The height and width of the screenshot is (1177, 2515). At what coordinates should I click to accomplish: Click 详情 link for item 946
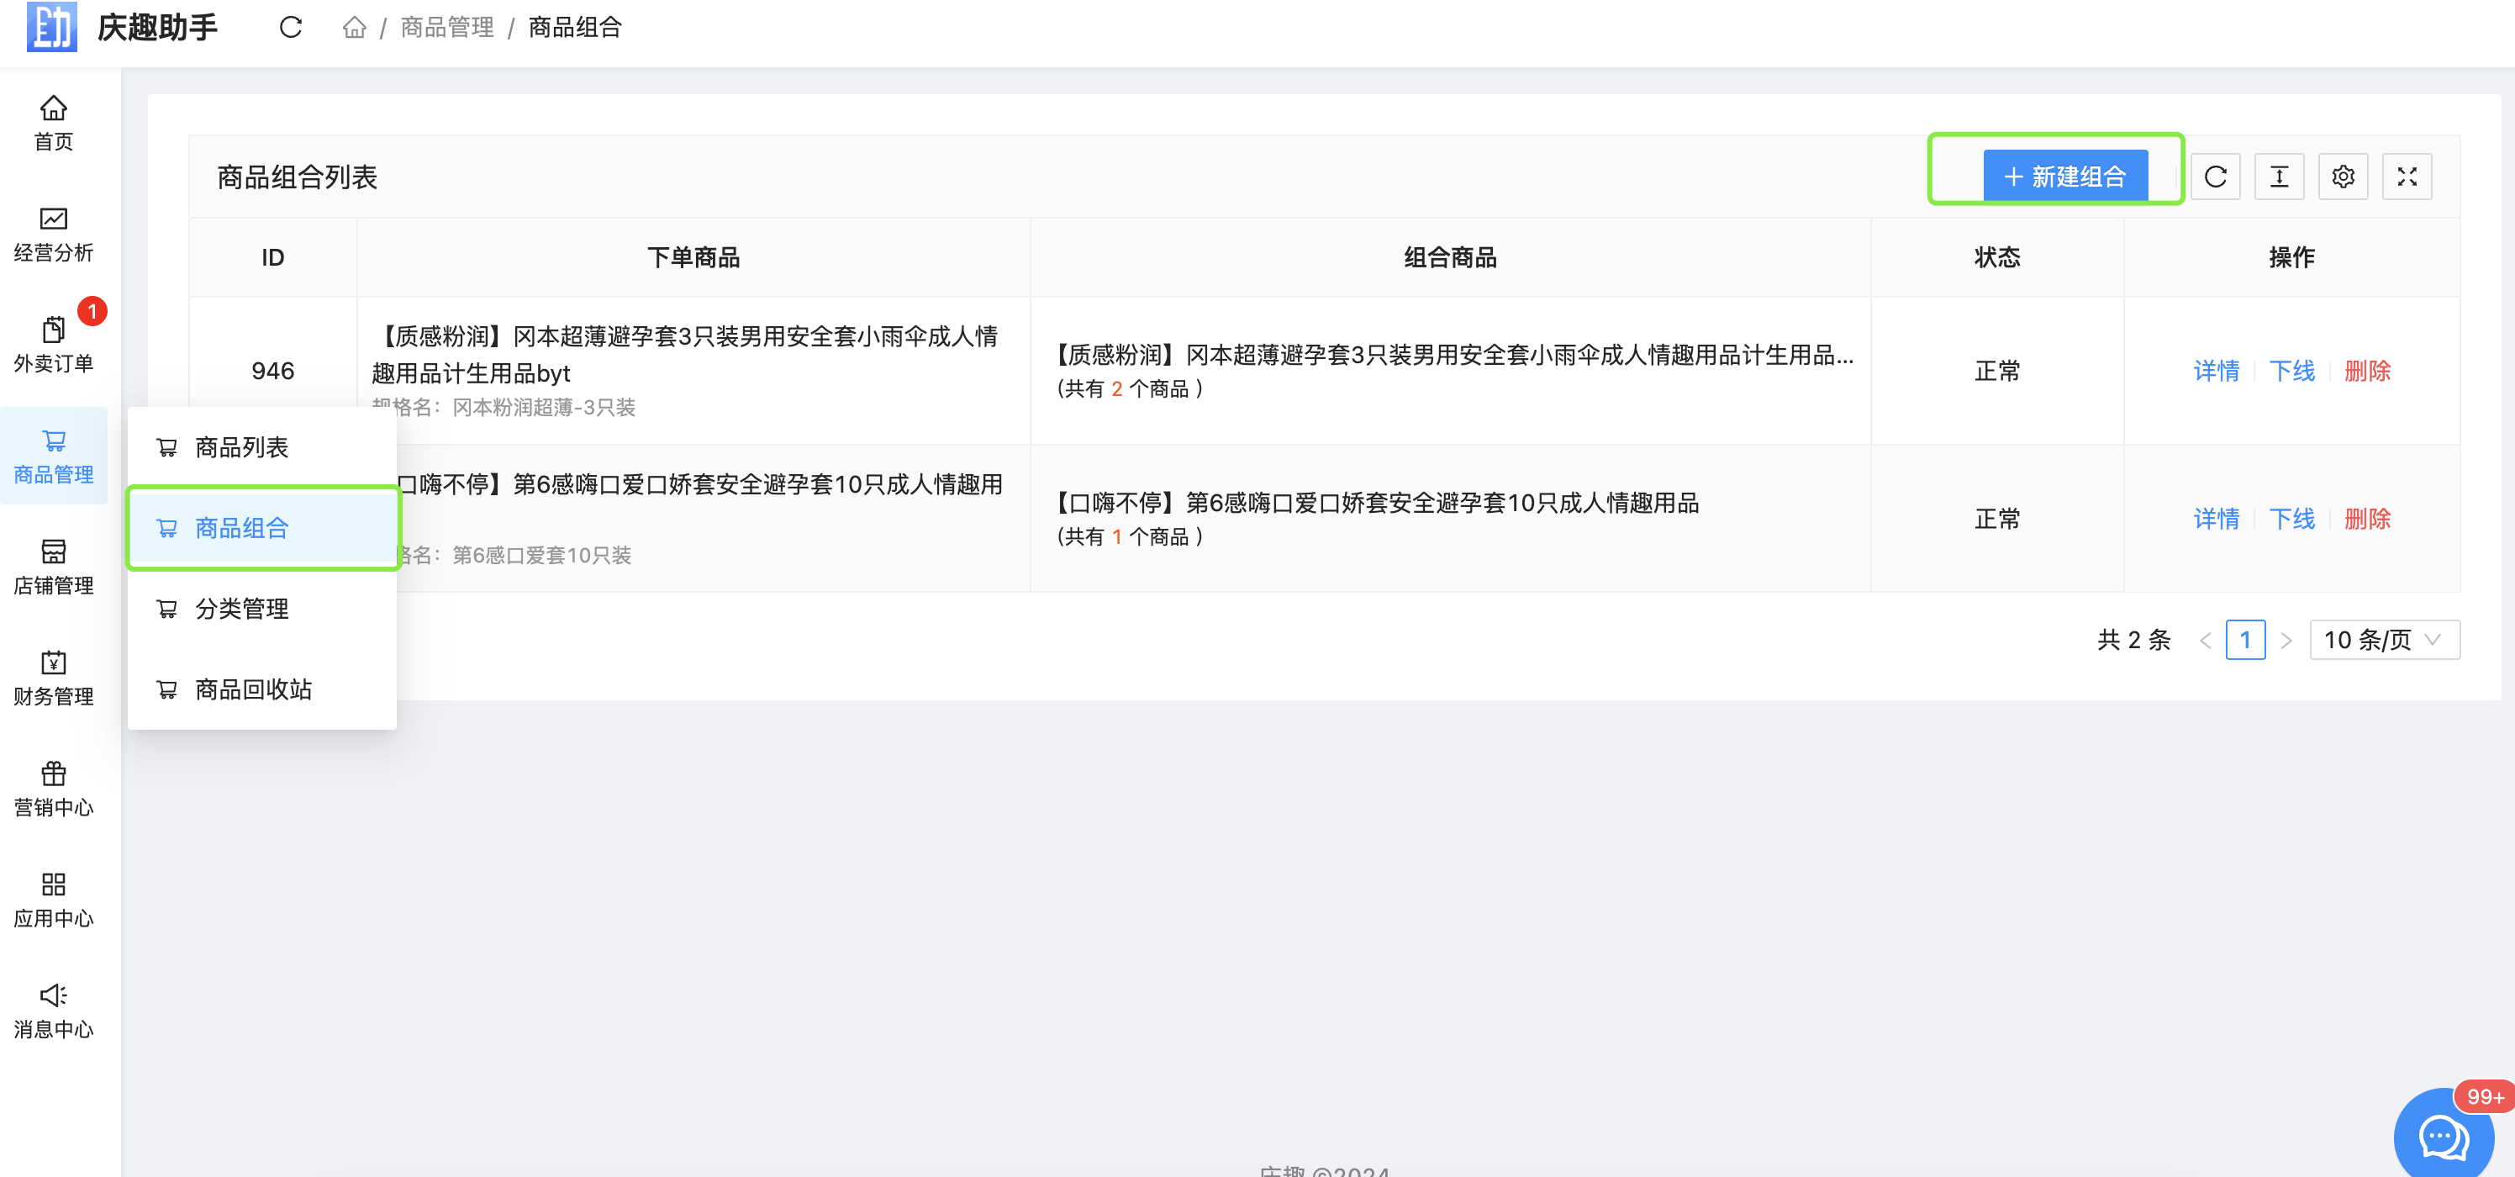(x=2217, y=371)
